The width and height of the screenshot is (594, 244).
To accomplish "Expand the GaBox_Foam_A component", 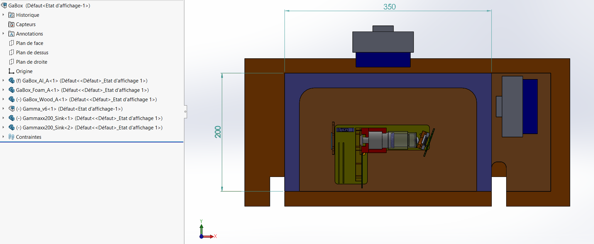I will 3,90.
